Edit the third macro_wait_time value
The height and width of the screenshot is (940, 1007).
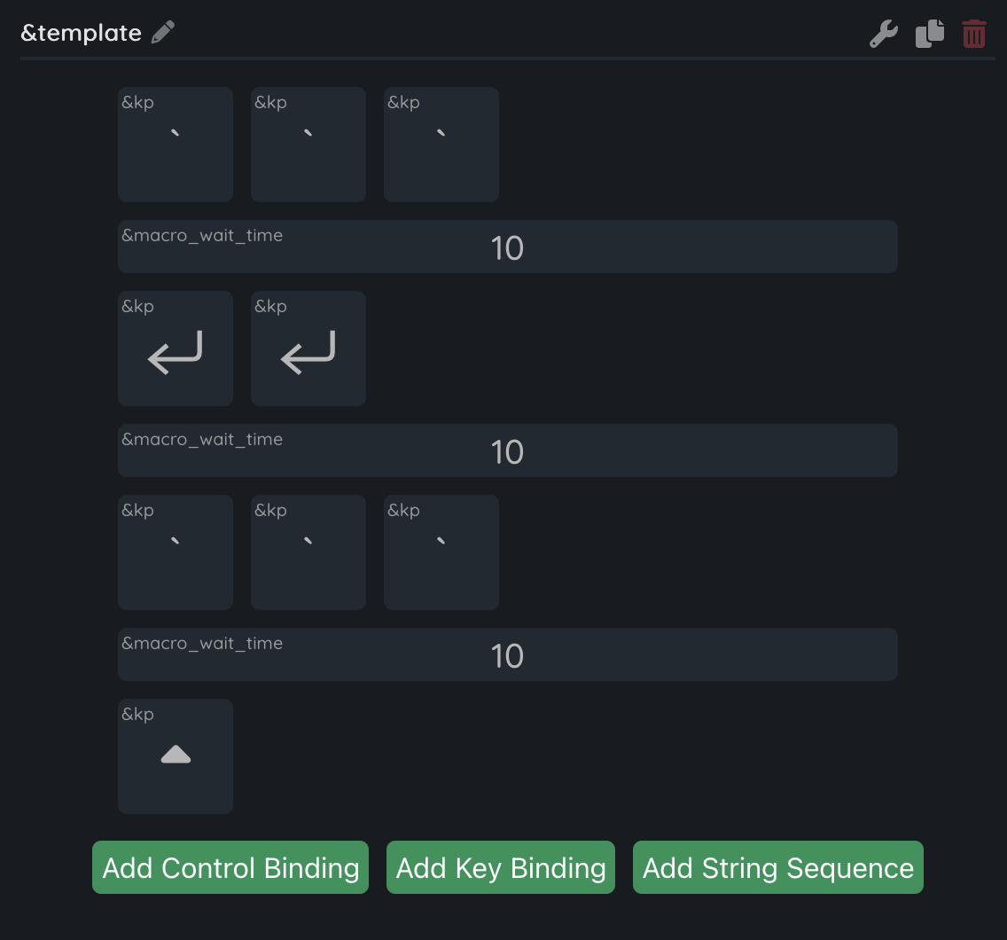[507, 655]
